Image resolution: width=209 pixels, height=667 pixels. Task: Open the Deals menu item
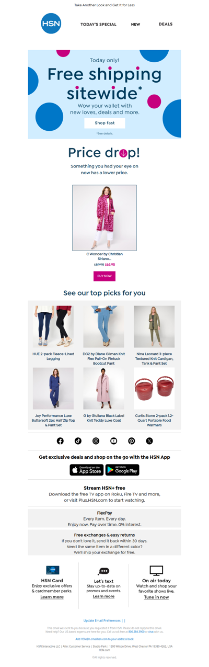click(166, 24)
